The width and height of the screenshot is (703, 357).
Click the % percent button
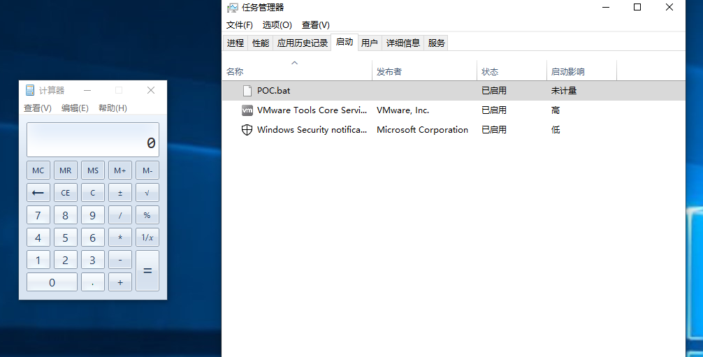147,215
